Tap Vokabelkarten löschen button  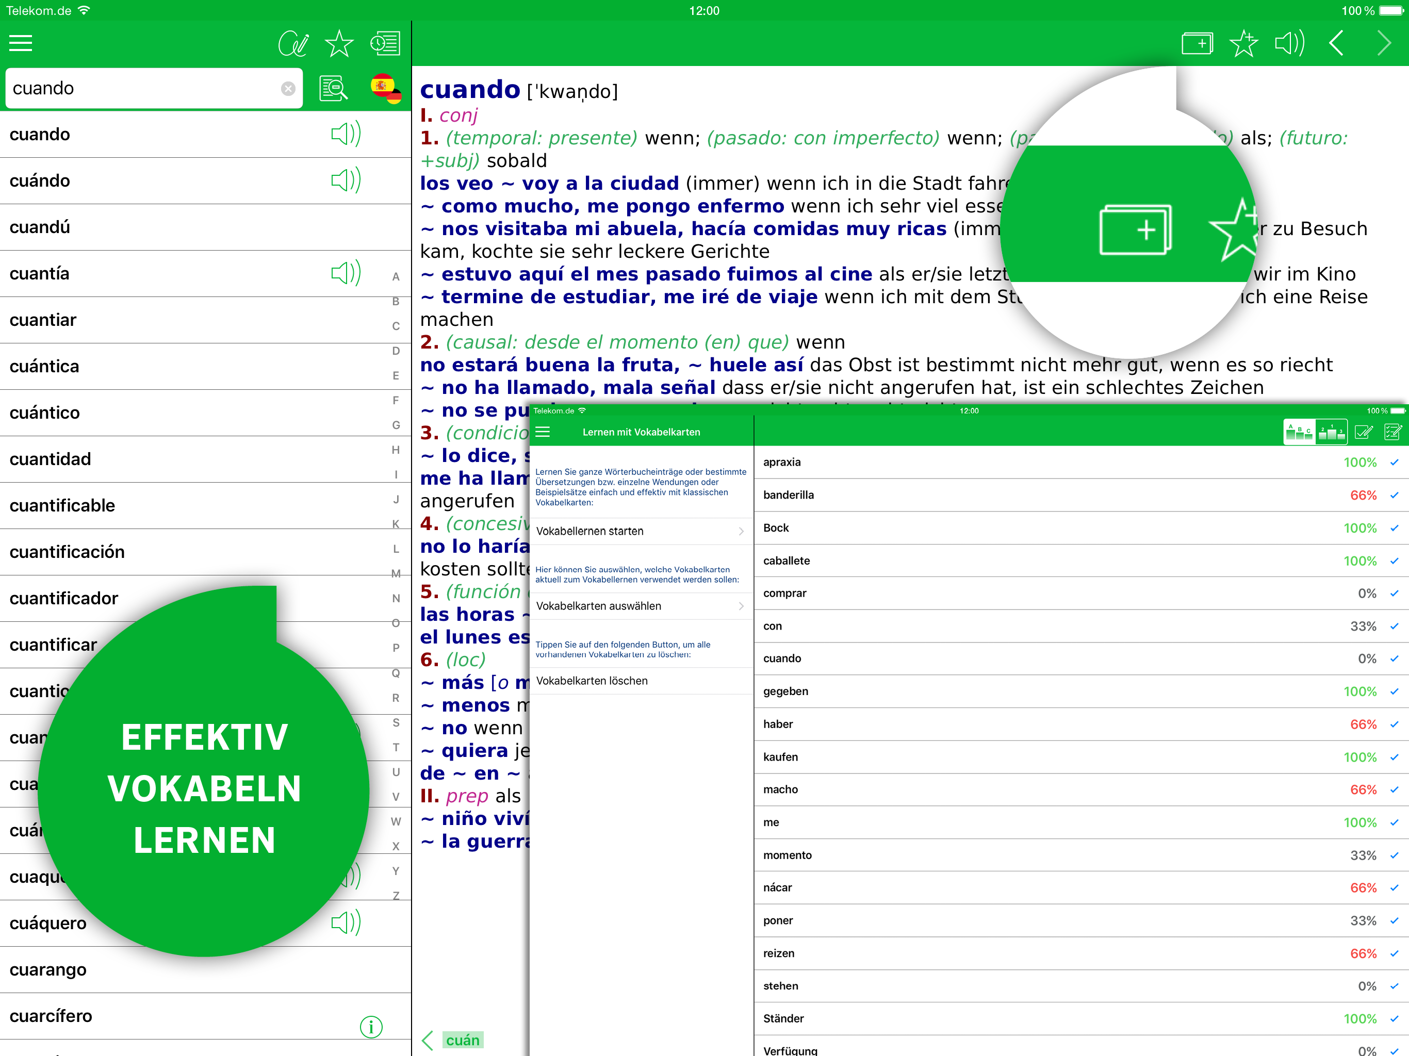[x=592, y=681]
